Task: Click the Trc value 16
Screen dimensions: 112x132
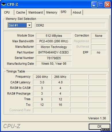Action: [x=60, y=105]
